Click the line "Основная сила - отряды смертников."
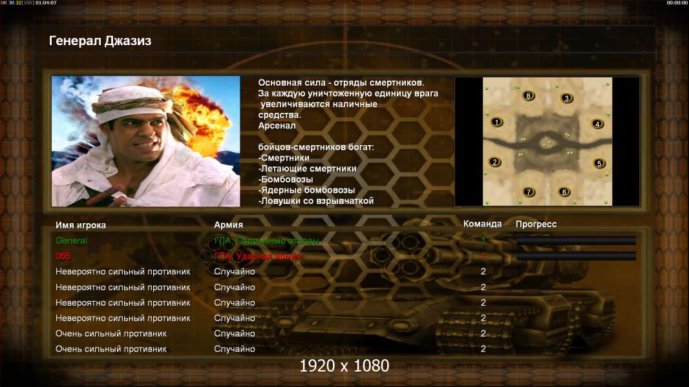This screenshot has width=689, height=387. (x=341, y=83)
